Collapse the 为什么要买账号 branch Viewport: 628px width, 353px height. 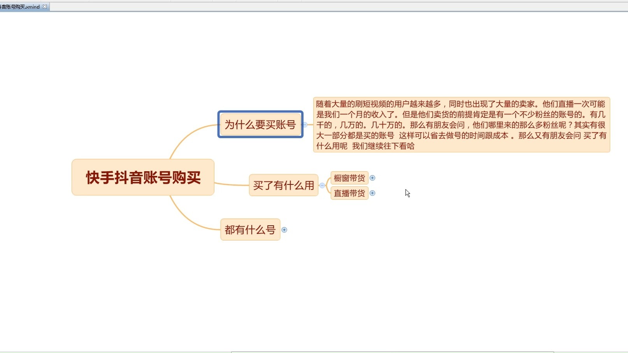point(305,125)
